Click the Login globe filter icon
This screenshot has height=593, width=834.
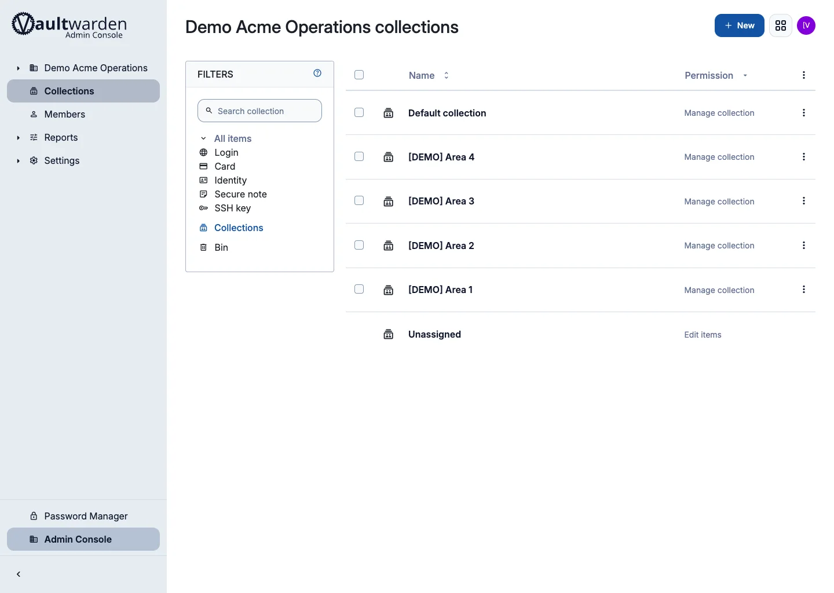pyautogui.click(x=203, y=152)
